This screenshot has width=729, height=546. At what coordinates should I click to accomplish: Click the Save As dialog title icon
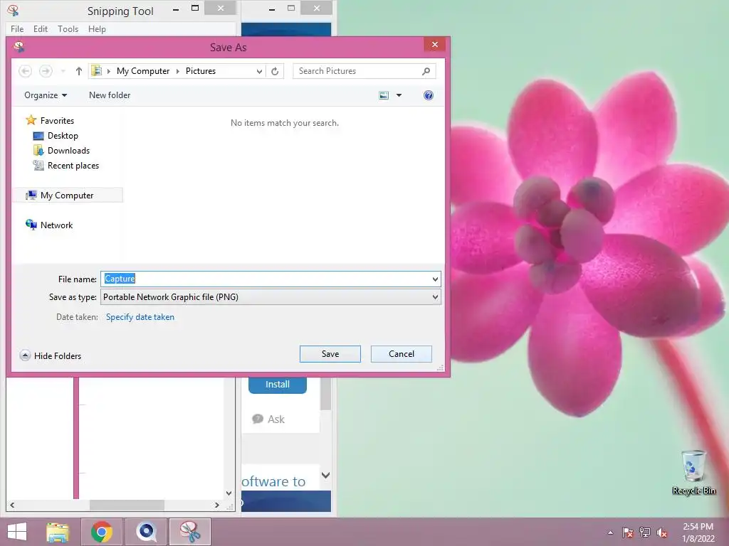pyautogui.click(x=19, y=47)
